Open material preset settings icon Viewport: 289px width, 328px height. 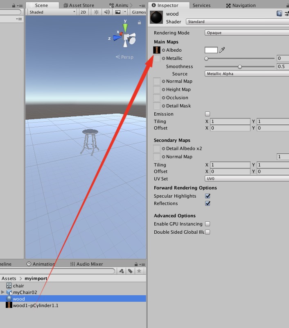[287, 14]
